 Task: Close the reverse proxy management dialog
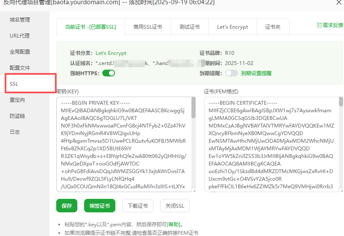click(339, 3)
